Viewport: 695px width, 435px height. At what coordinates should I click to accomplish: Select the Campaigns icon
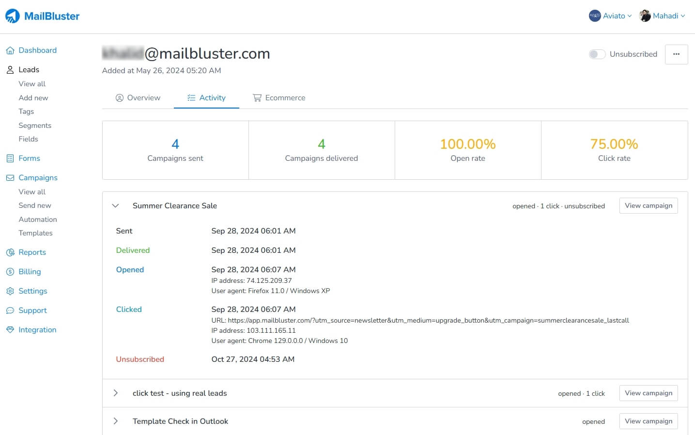coord(10,177)
